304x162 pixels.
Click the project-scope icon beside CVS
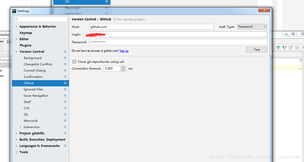point(65,108)
